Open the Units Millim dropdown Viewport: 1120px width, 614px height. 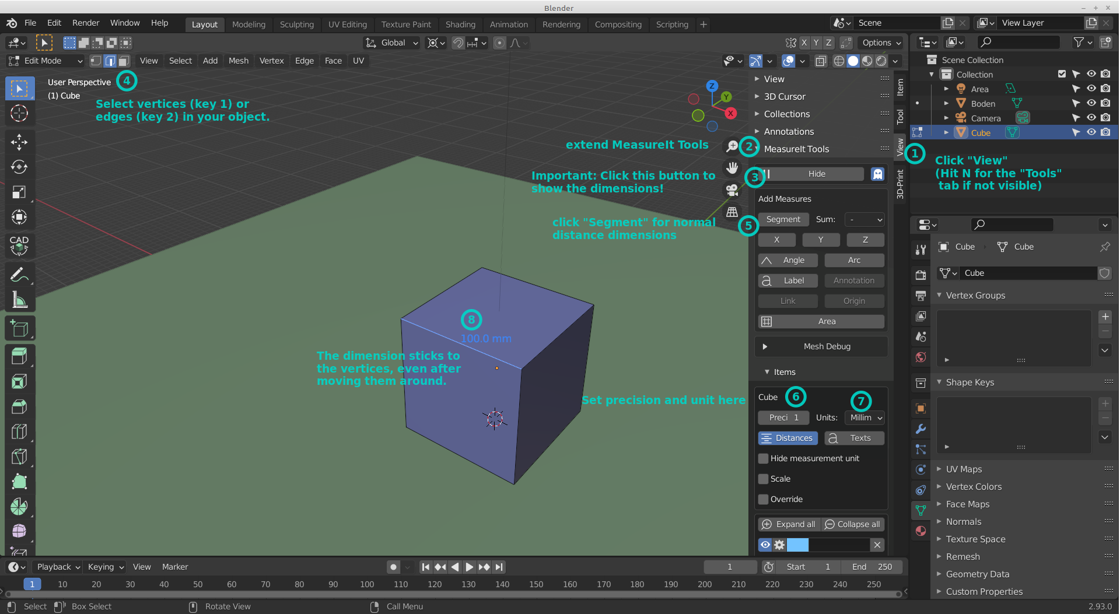[865, 417]
